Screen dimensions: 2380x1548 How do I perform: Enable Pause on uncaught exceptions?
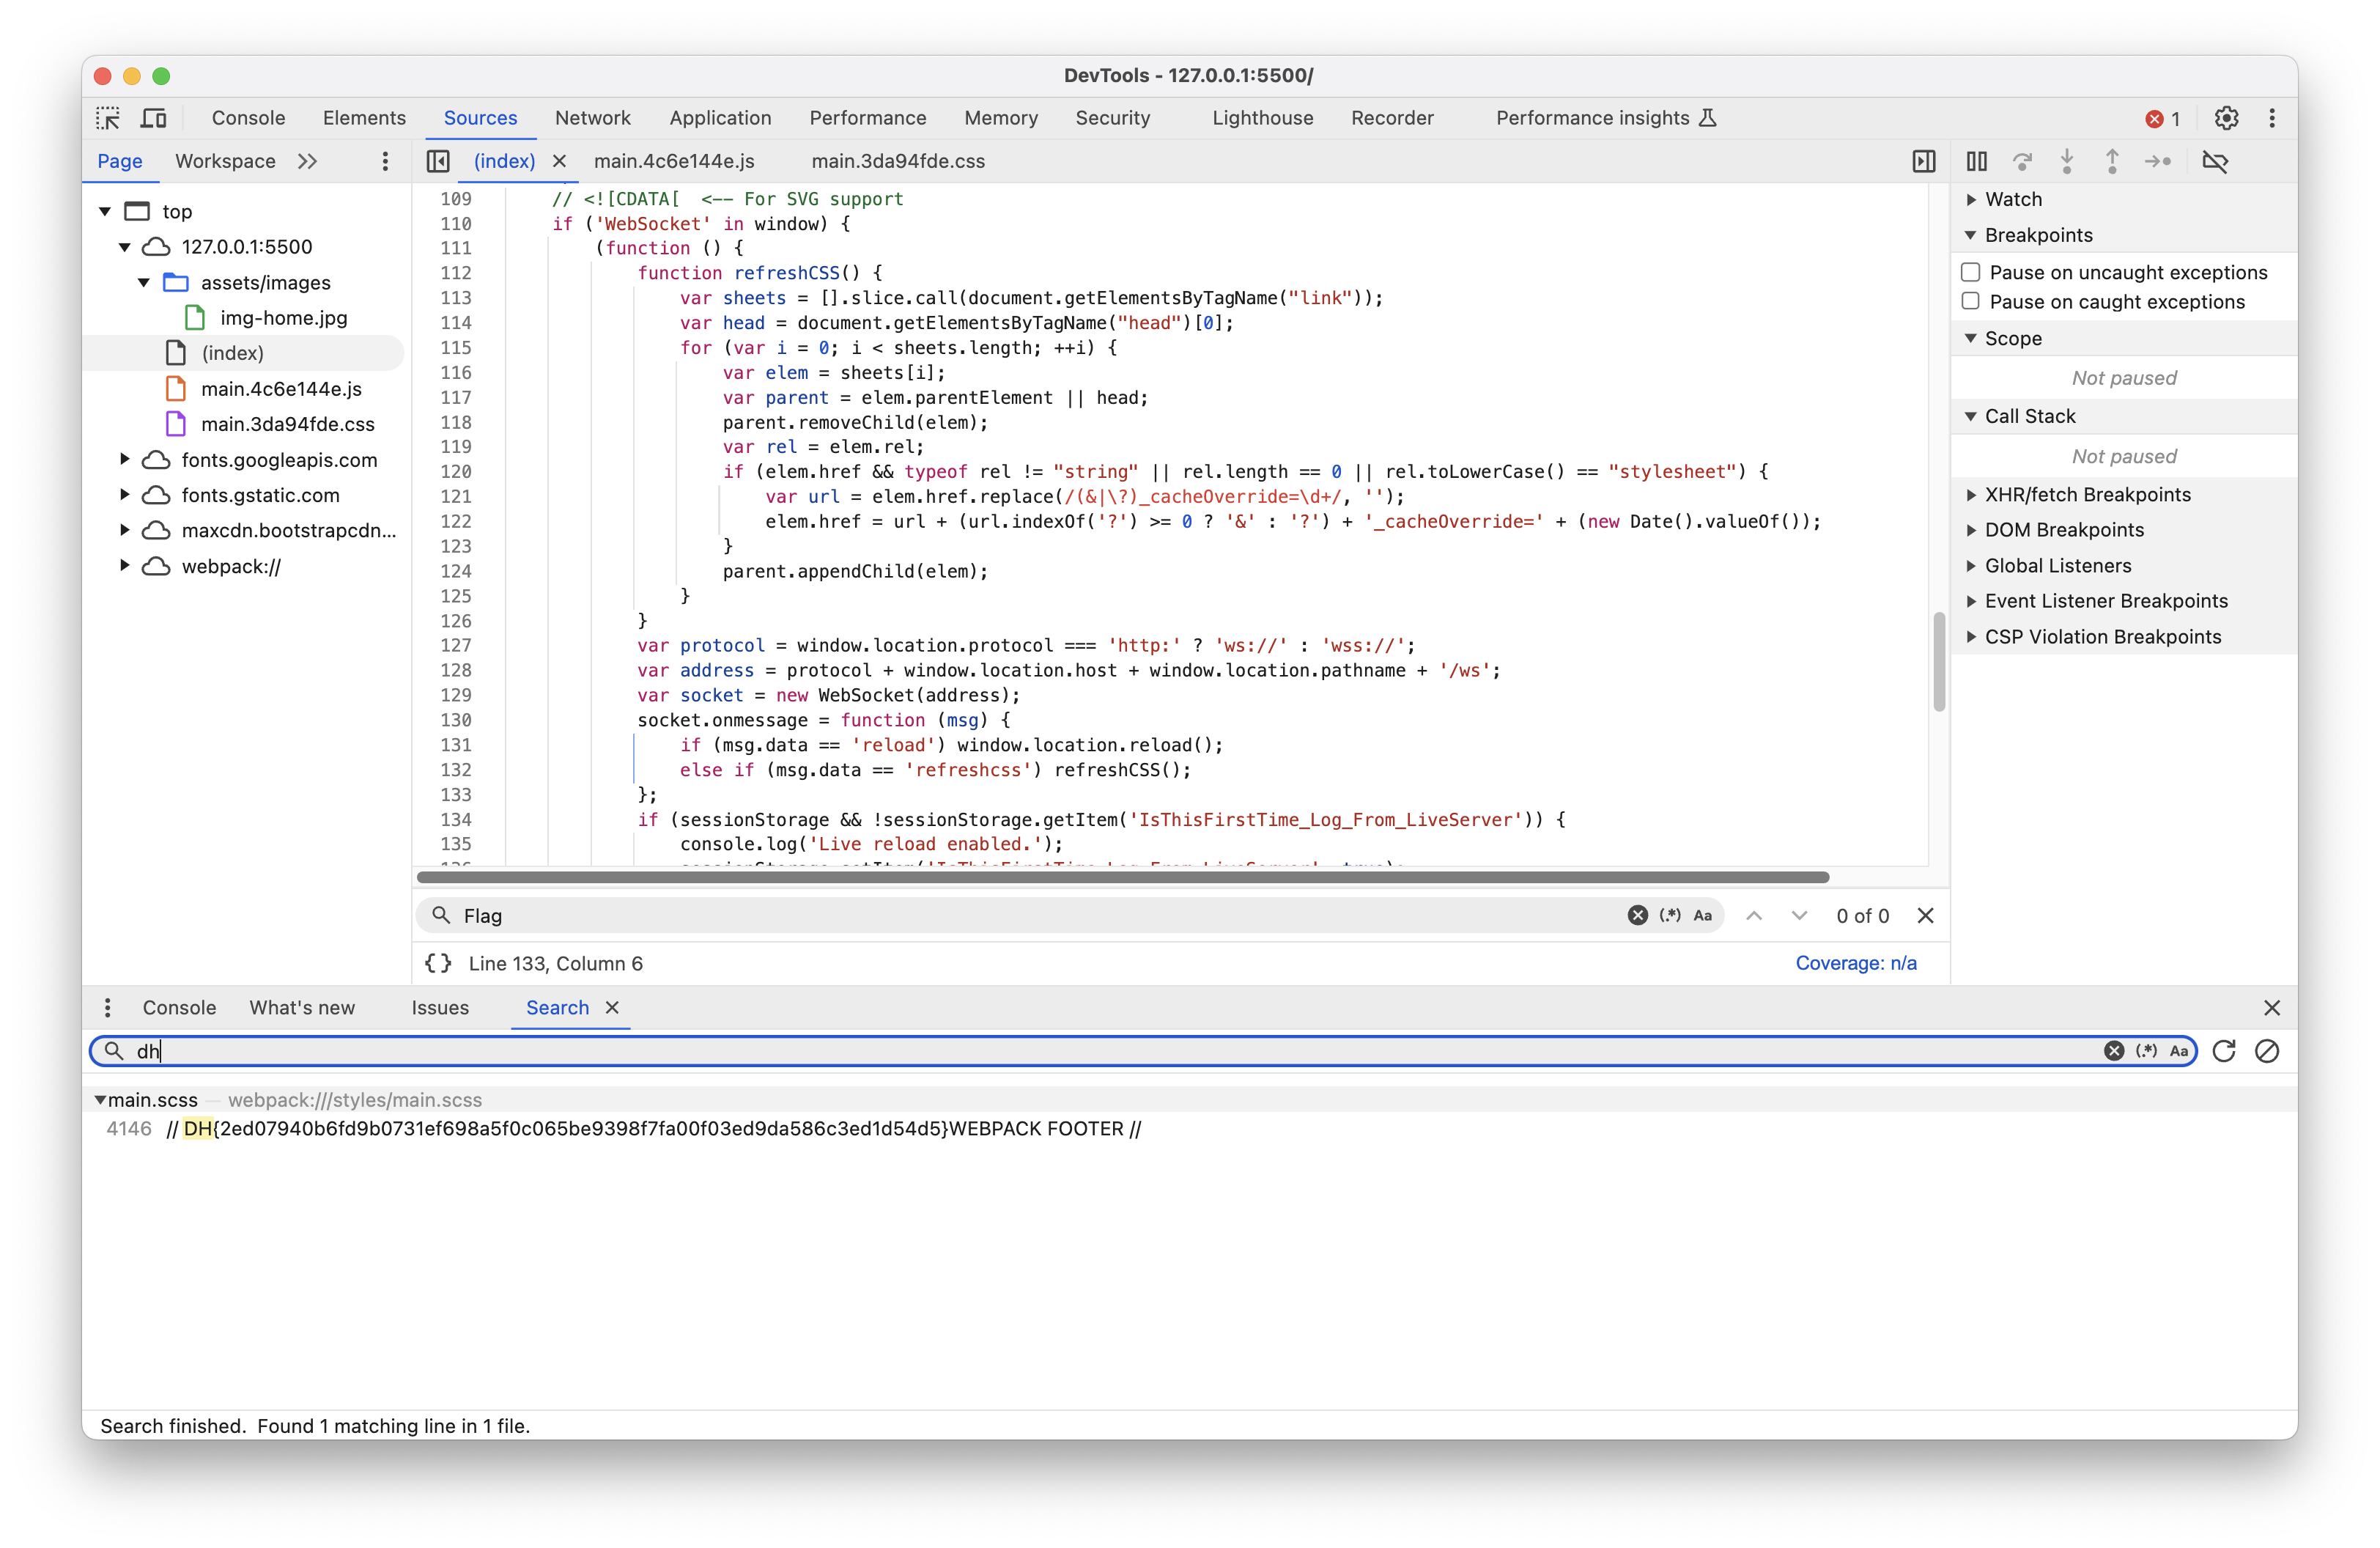(x=1970, y=272)
